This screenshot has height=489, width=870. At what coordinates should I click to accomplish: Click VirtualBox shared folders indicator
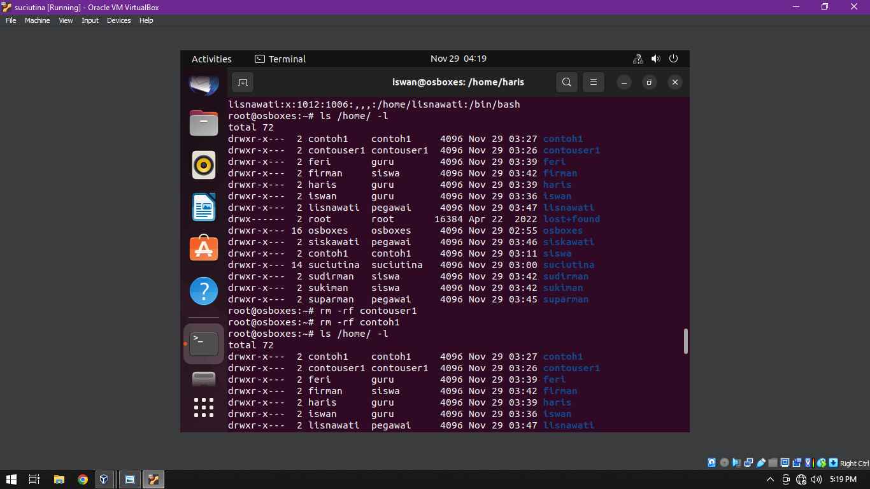[773, 463]
